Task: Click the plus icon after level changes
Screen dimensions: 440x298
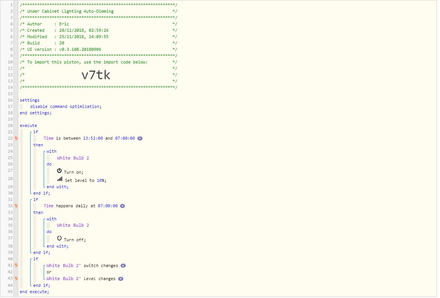Action: (121, 279)
